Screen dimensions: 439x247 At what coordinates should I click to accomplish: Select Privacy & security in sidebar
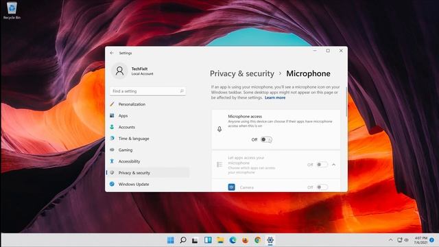point(148,173)
